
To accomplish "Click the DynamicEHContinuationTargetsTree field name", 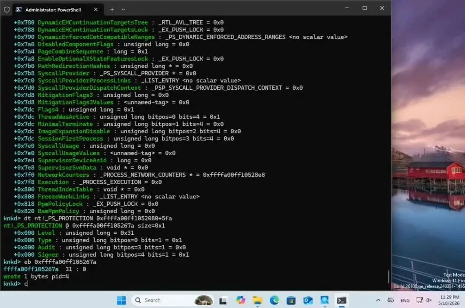I will coord(92,22).
